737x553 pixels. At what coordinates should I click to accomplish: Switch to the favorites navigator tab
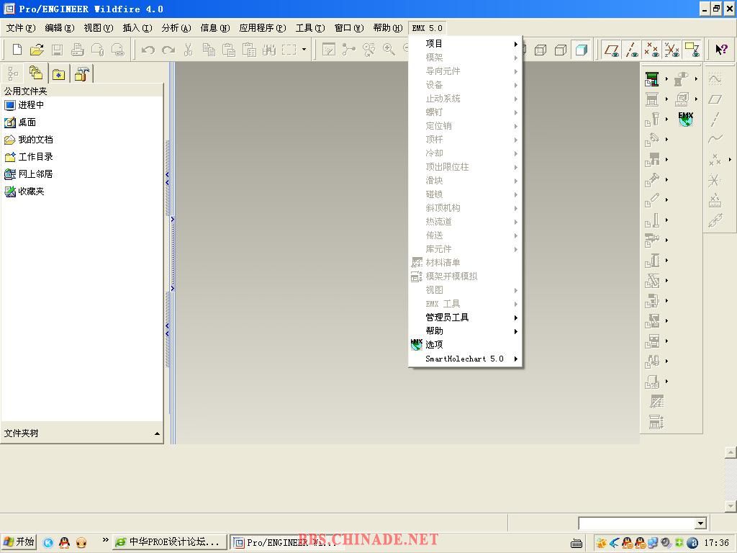point(59,74)
